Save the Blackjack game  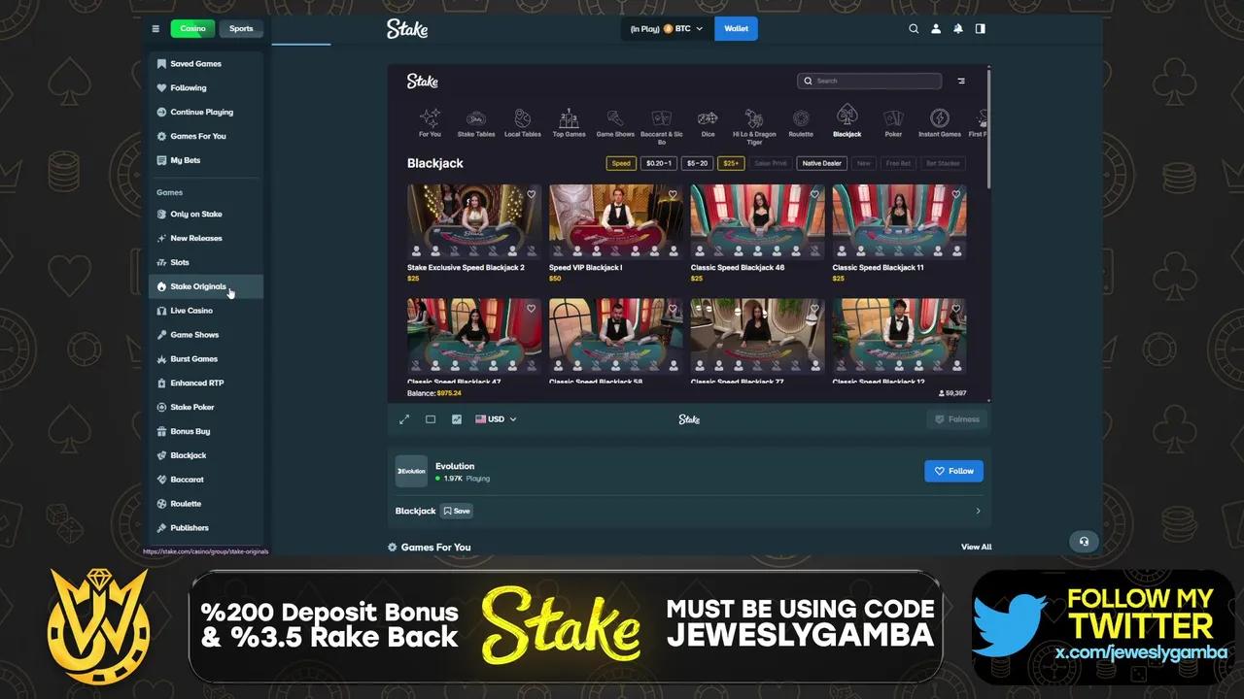point(457,511)
